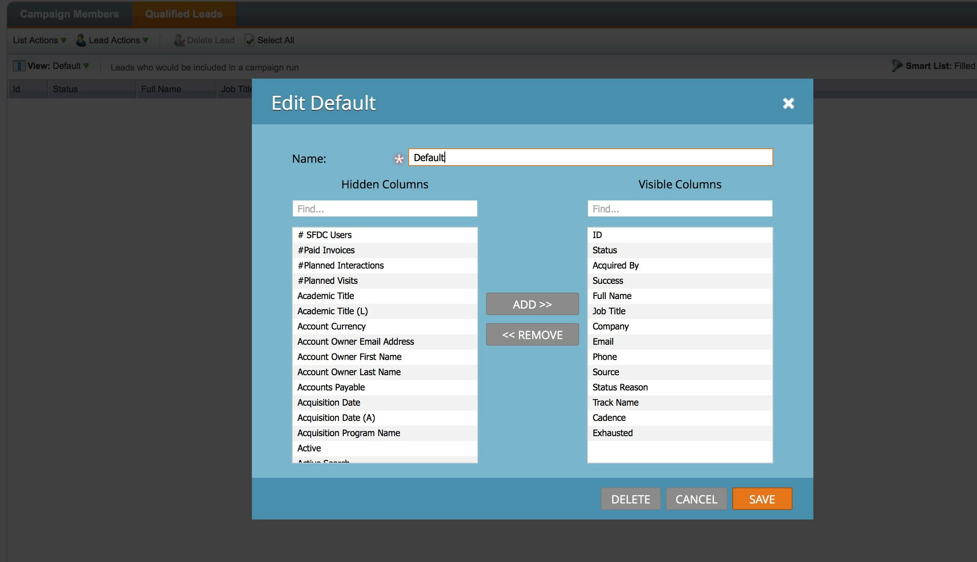This screenshot has height=562, width=977.
Task: Click the CANCEL button
Action: (696, 499)
